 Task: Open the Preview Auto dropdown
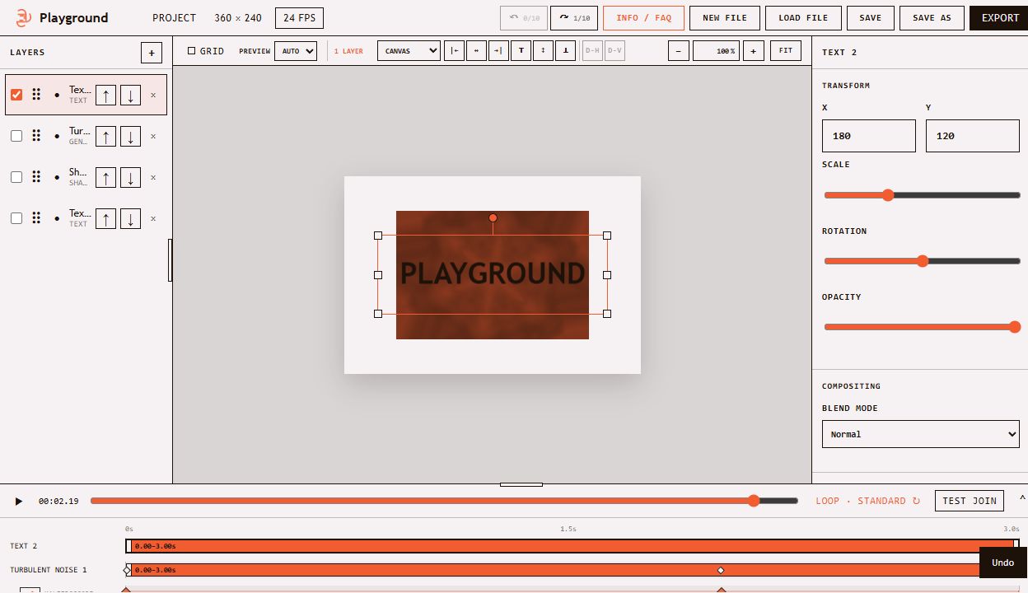point(296,51)
